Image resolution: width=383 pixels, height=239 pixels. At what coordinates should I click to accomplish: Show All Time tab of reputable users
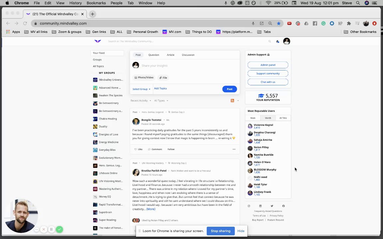pyautogui.click(x=283, y=118)
